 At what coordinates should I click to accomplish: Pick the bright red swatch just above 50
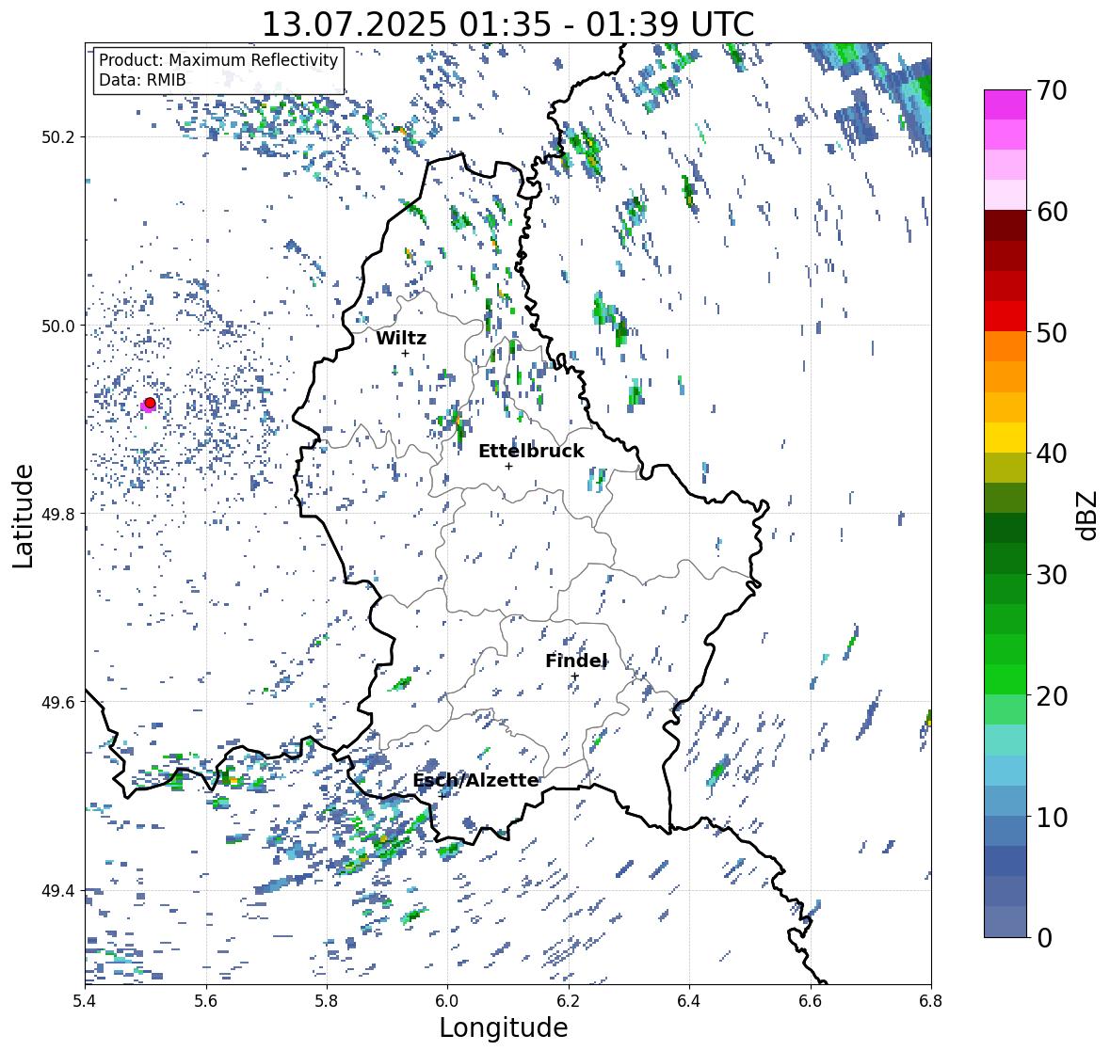(x=1005, y=316)
